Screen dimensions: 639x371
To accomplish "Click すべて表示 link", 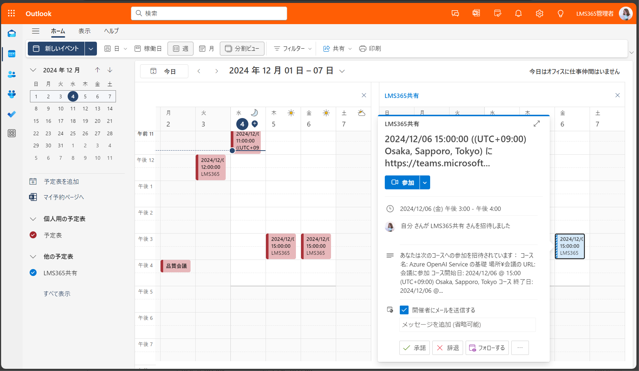I will click(57, 294).
